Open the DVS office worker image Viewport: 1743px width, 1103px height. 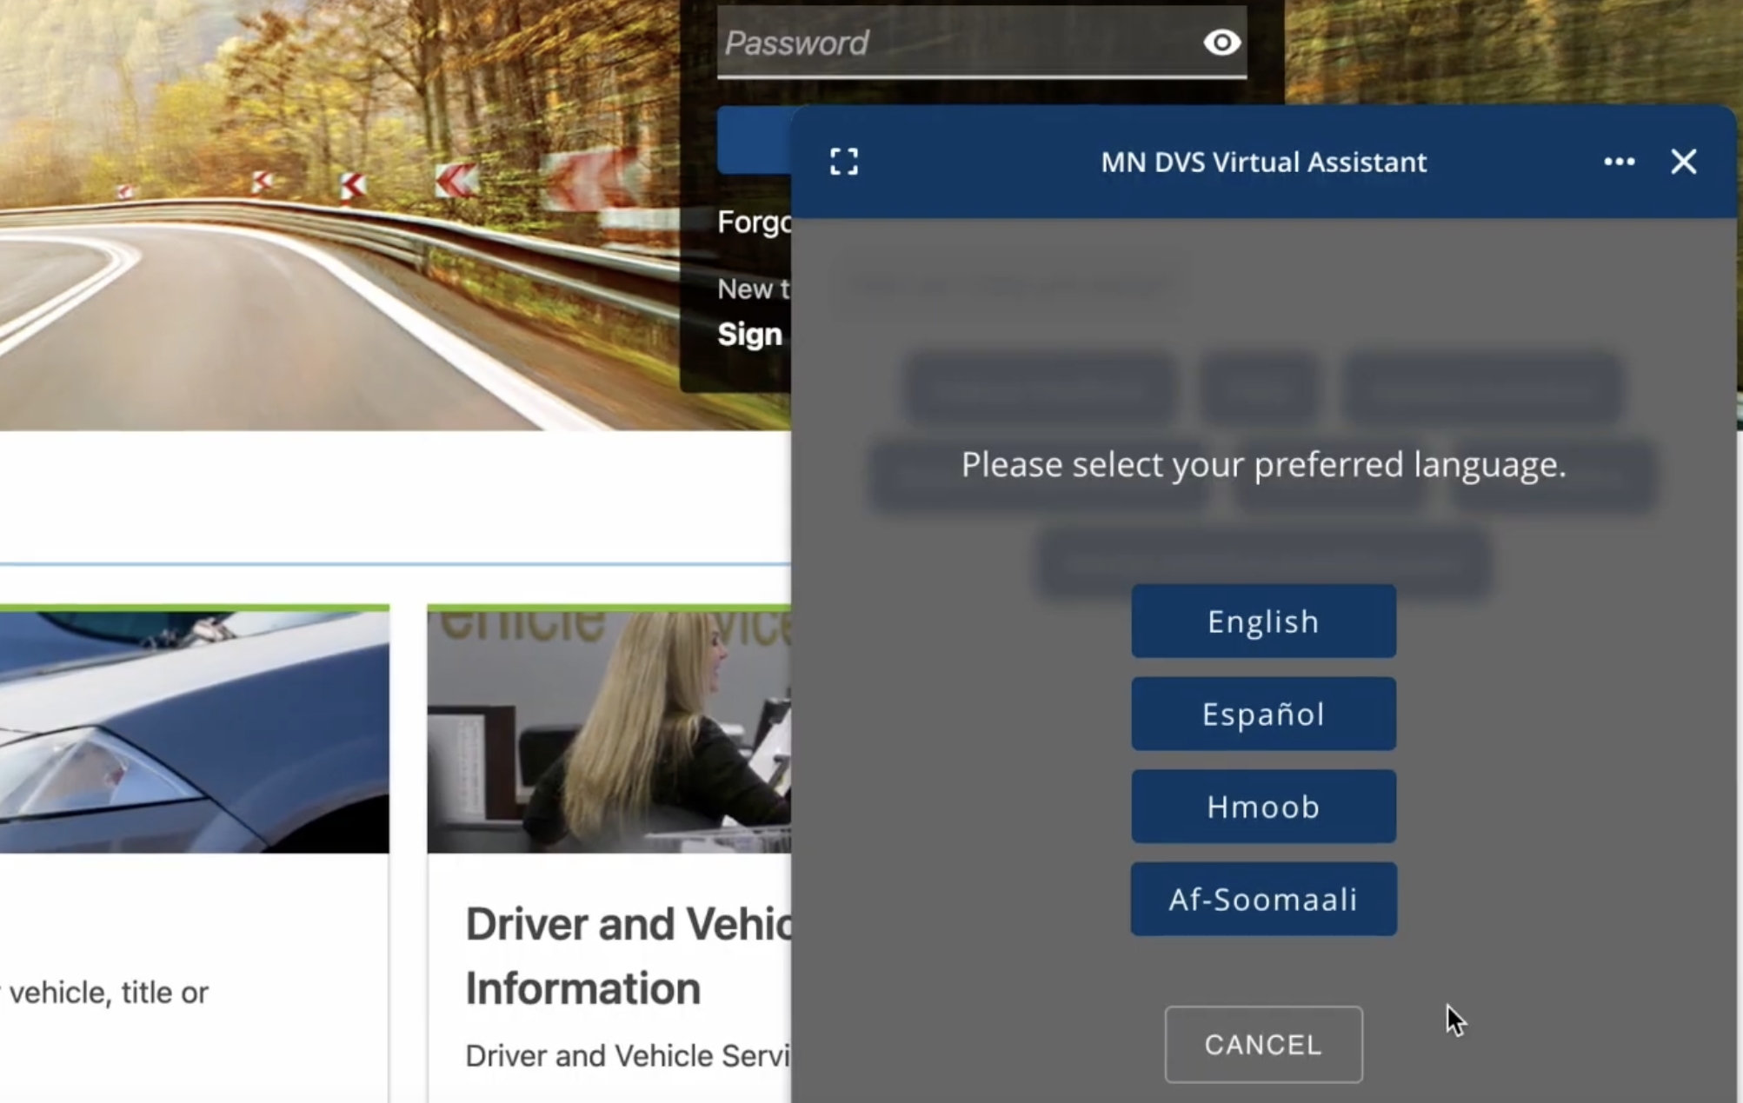pyautogui.click(x=609, y=730)
